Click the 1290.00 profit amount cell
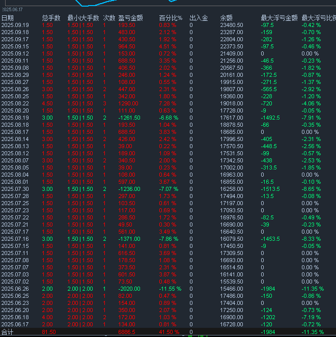 pos(129,103)
